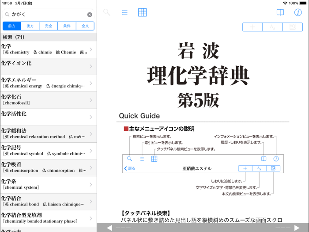Image resolution: width=309 pixels, height=232 pixels.
Task: Click chevron on the 化学化石 row
Action: click(x=91, y=100)
